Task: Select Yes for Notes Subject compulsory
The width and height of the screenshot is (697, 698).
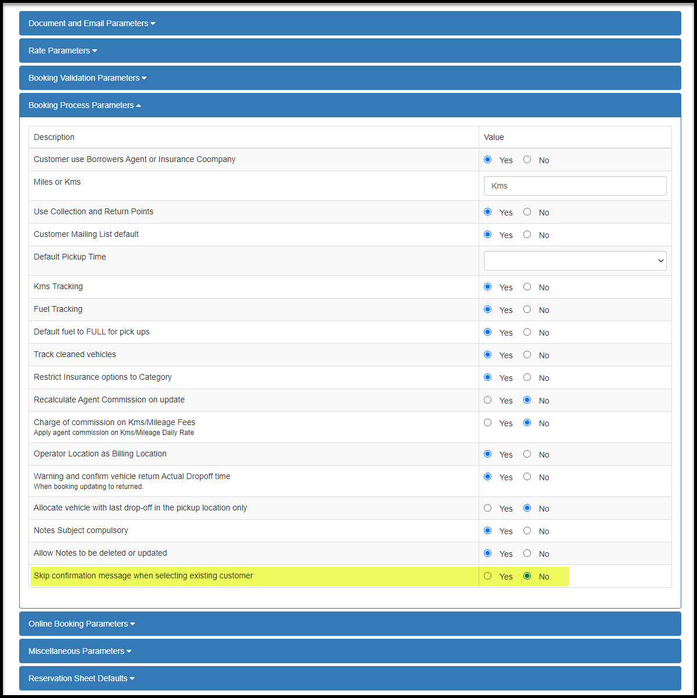Action: point(487,530)
